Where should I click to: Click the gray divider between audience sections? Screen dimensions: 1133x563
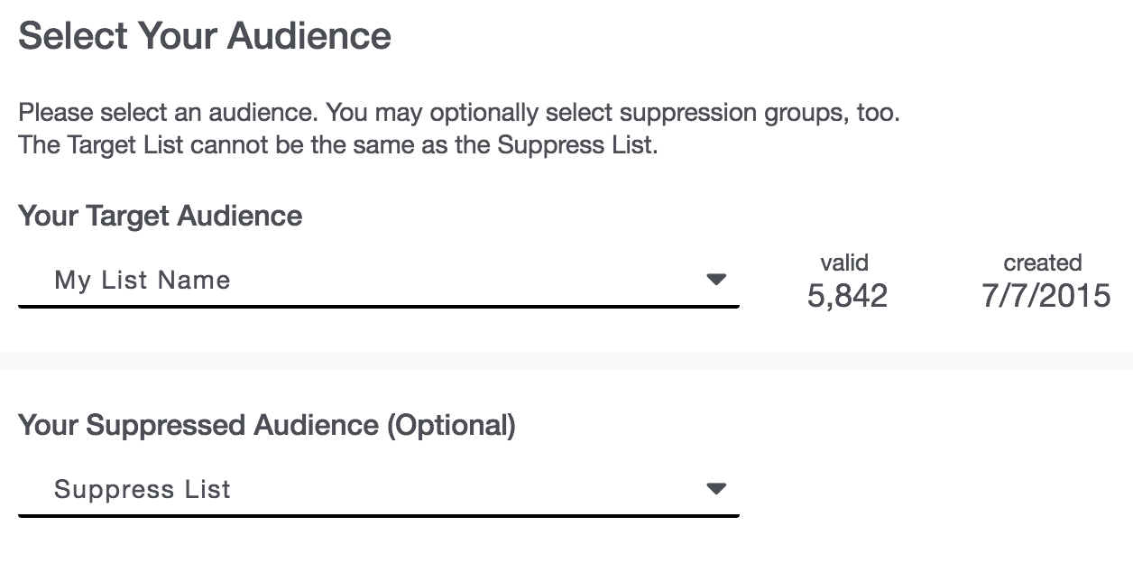point(566,361)
